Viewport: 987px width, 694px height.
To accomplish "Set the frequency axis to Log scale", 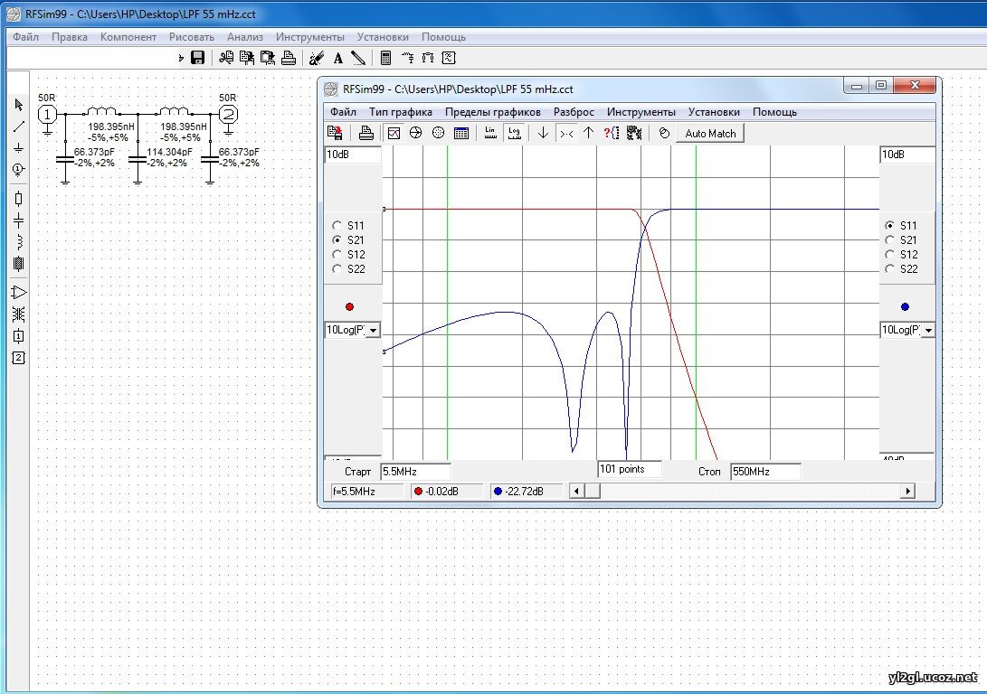I will click(x=515, y=134).
